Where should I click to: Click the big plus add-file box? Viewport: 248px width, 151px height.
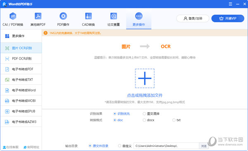(x=145, y=78)
